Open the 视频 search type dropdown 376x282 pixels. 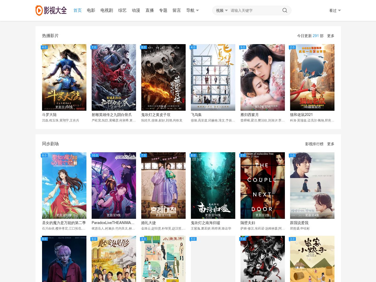click(222, 10)
